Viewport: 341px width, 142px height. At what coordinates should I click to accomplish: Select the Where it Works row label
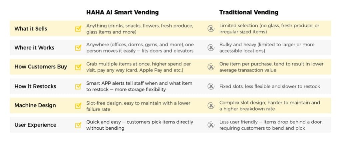[x=34, y=48]
